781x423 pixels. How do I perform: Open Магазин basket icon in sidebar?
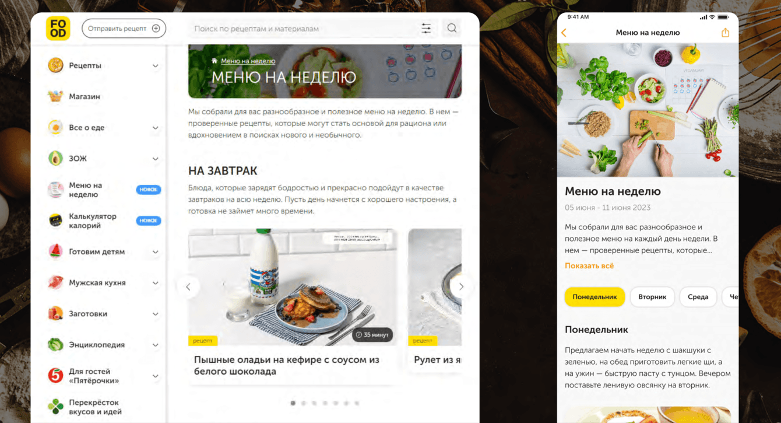55,96
